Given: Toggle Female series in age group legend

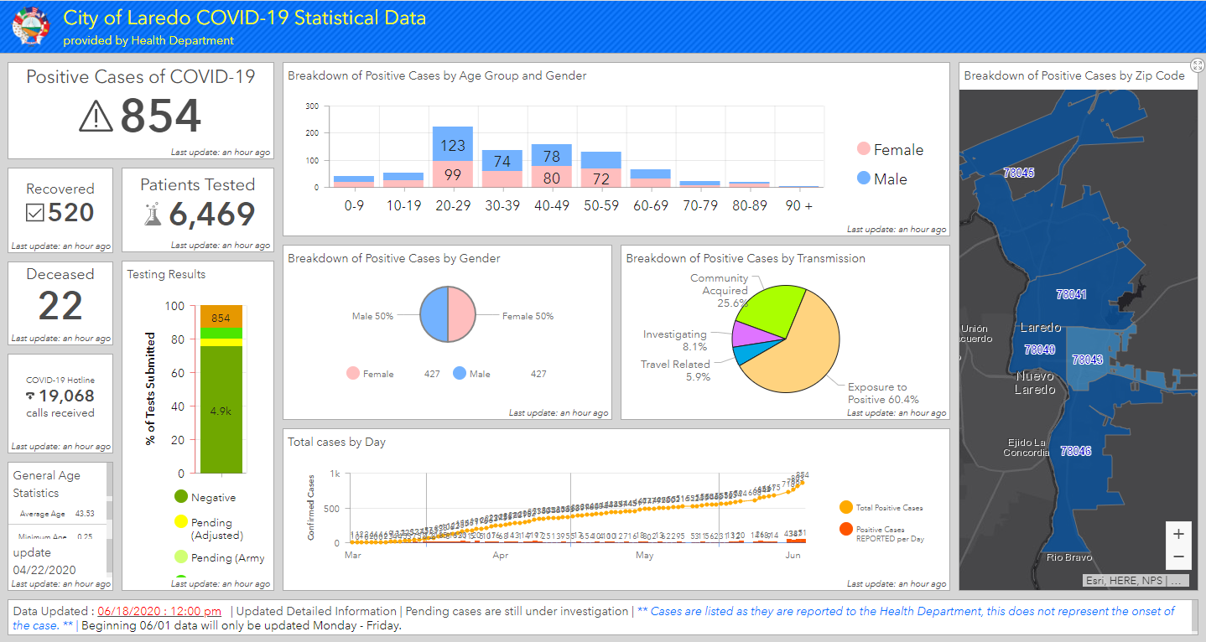Looking at the screenshot, I should (863, 150).
